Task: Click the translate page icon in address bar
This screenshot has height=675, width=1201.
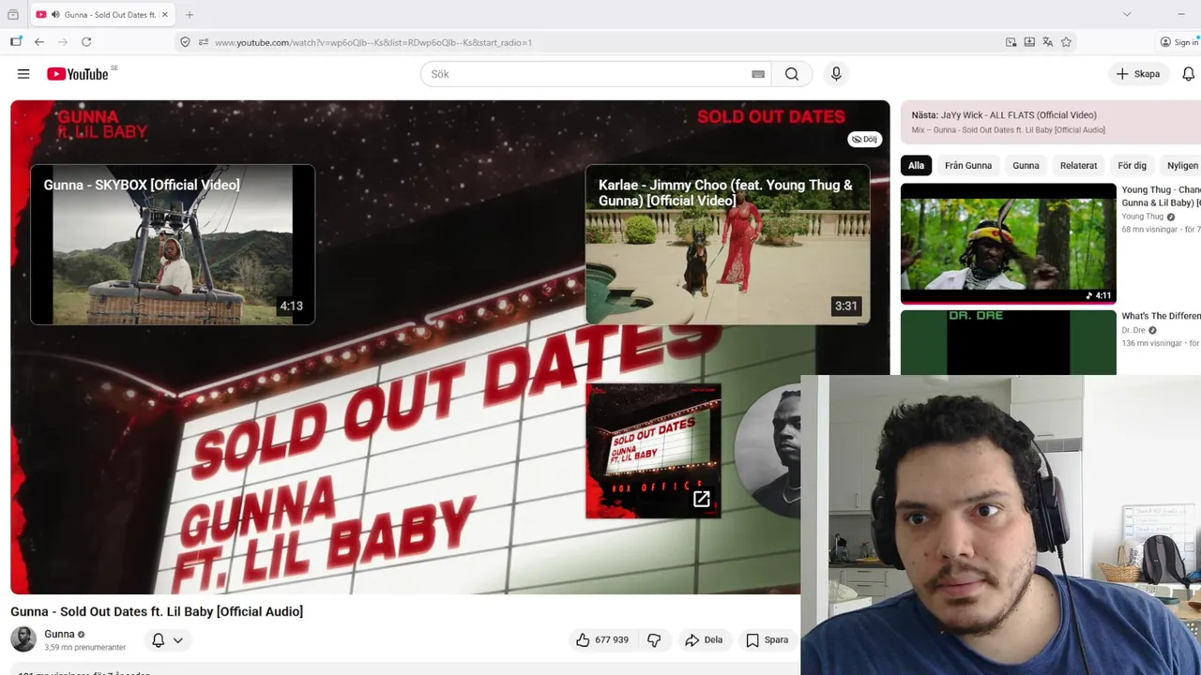Action: [1047, 42]
